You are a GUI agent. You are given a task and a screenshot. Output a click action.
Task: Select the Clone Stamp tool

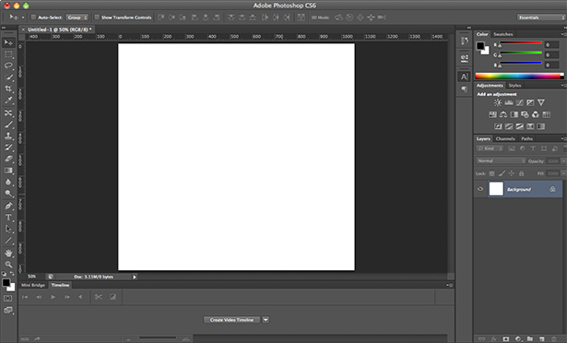(x=8, y=136)
